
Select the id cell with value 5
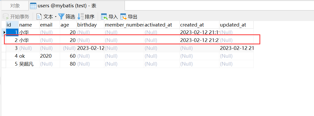tap(12, 64)
